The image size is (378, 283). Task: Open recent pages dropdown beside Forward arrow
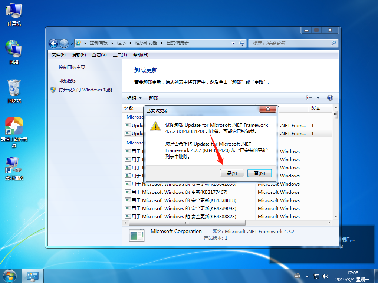[71, 44]
